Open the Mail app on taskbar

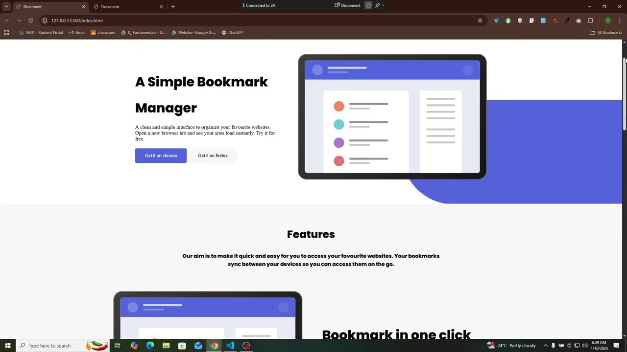198,346
